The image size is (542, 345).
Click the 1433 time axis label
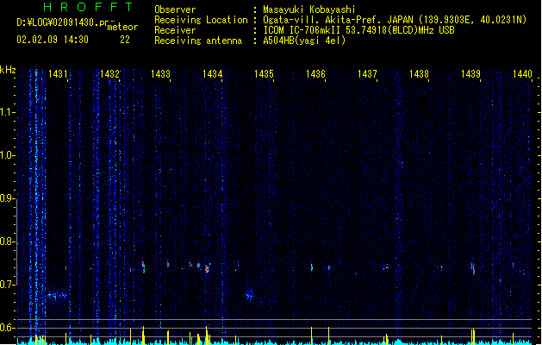pos(161,74)
